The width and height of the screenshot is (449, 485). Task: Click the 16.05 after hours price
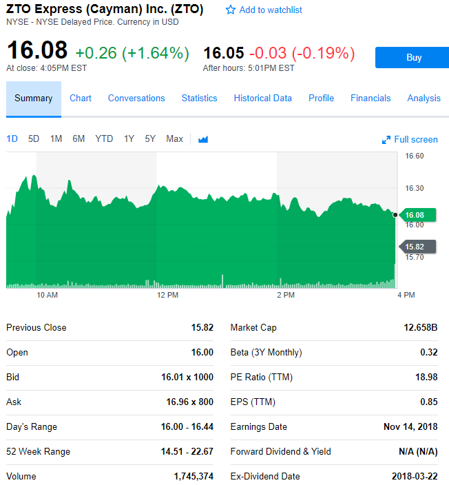pos(224,53)
